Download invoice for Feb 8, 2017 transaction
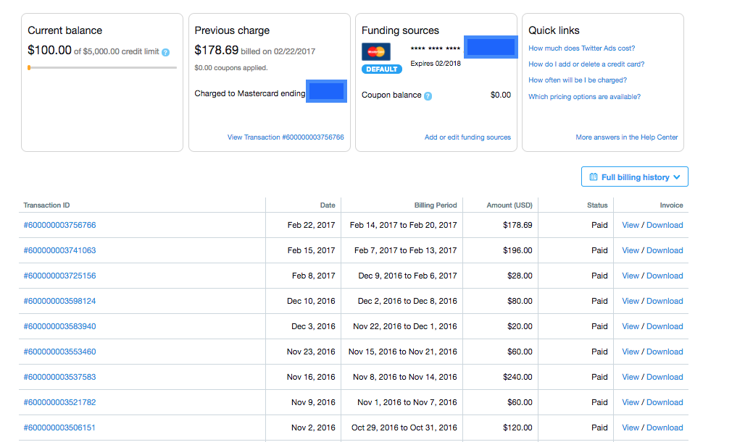 (665, 276)
